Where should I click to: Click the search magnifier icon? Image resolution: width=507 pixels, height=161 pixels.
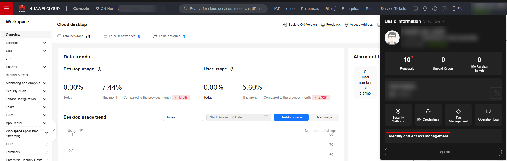(x=186, y=9)
